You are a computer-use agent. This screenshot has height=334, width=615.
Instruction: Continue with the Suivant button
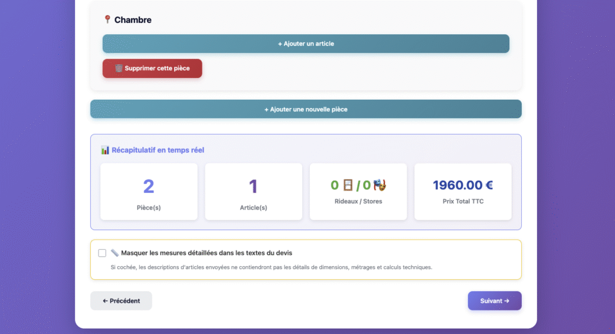(x=494, y=301)
